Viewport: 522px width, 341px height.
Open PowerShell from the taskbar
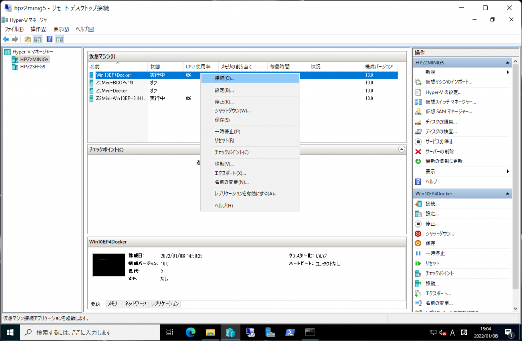[x=290, y=332]
